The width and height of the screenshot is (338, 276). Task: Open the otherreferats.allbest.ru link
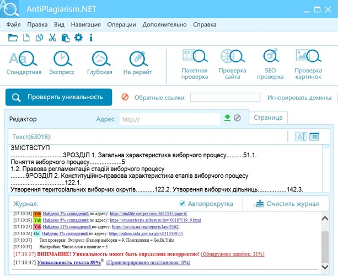[x=155, y=220]
